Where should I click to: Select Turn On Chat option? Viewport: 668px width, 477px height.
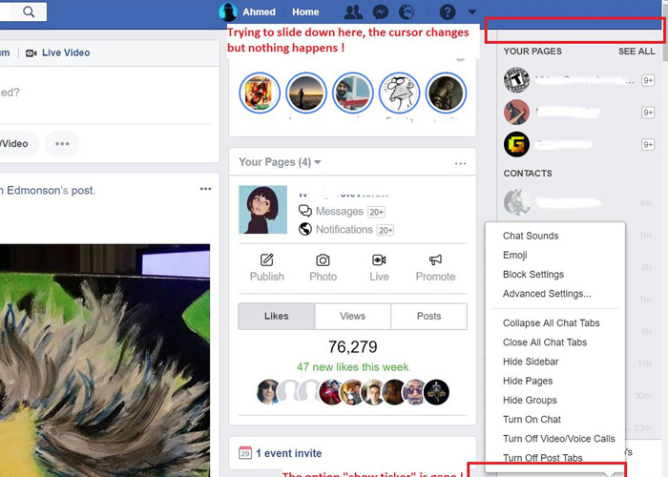click(x=532, y=420)
